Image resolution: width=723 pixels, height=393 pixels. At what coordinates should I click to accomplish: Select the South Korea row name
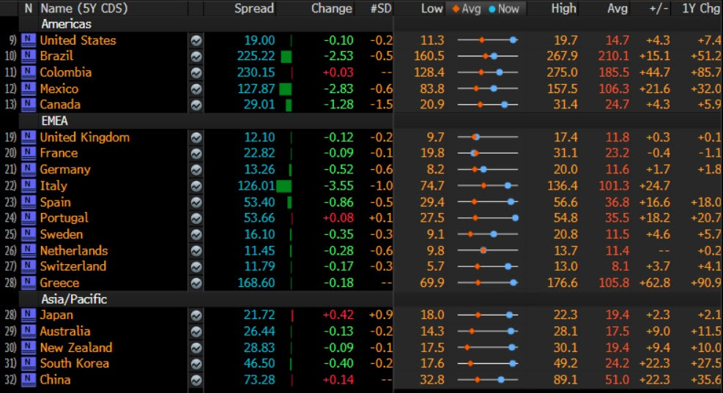[74, 364]
